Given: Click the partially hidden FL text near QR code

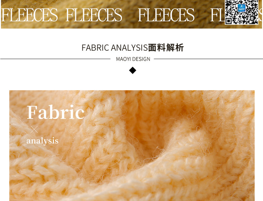Looking at the screenshot, I should pos(218,15).
